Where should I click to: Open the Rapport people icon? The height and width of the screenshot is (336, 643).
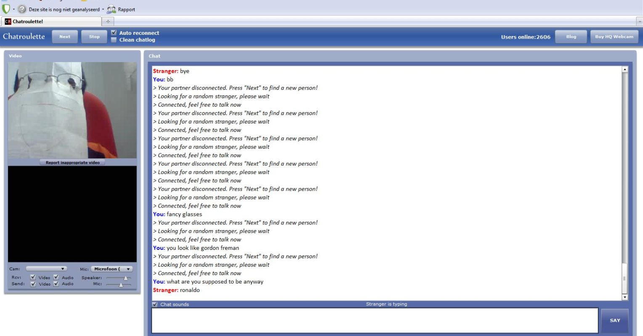click(x=111, y=9)
